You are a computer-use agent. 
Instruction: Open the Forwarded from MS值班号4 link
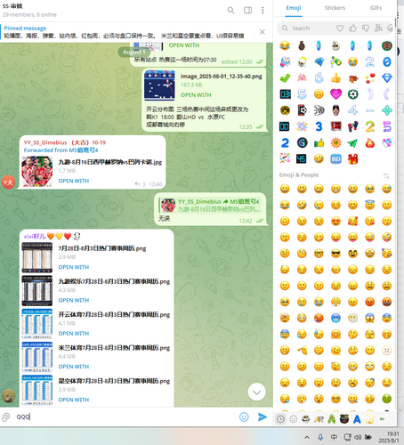click(x=61, y=150)
